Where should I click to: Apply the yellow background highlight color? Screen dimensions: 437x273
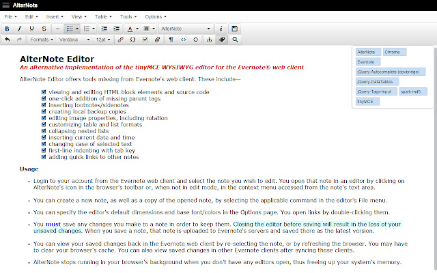pos(146,29)
